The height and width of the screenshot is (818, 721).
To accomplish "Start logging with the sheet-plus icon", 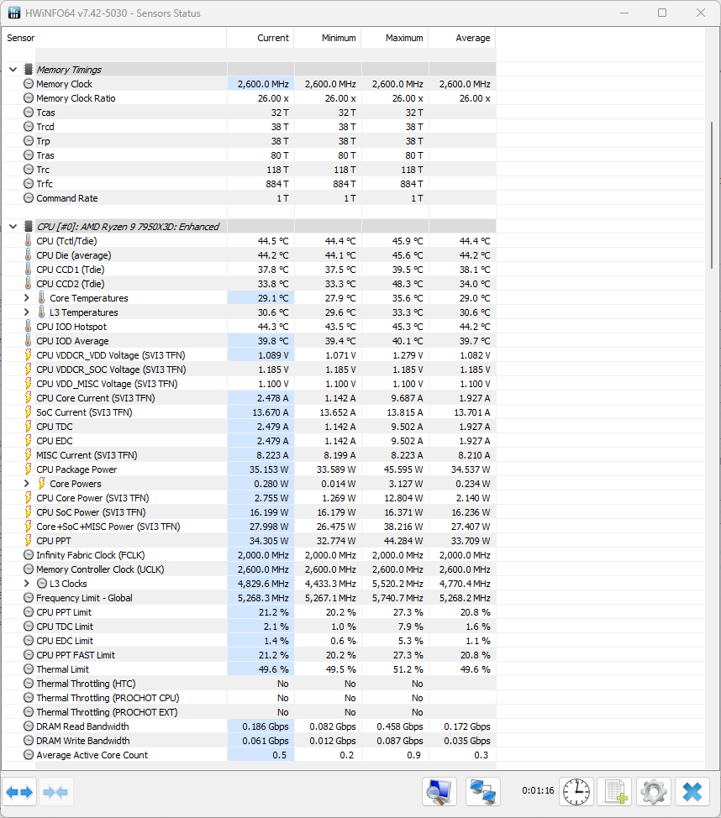I will click(615, 792).
